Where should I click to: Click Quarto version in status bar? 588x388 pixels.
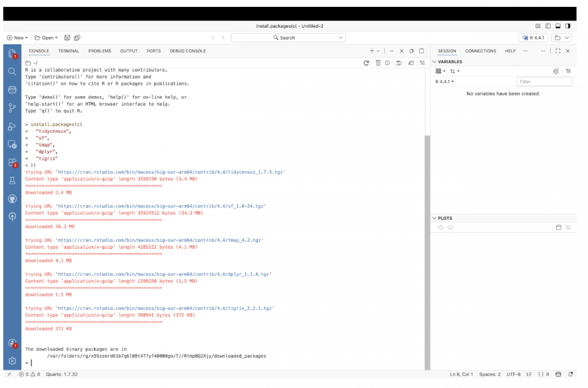click(x=62, y=374)
